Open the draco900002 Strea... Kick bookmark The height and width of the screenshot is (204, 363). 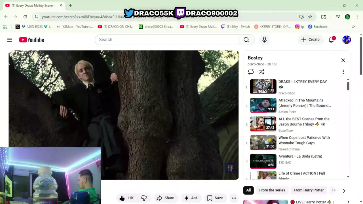[156, 27]
